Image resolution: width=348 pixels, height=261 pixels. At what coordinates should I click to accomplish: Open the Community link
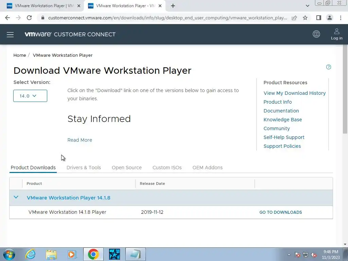click(x=277, y=128)
